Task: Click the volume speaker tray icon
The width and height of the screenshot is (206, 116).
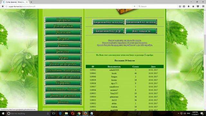Action: (185, 113)
